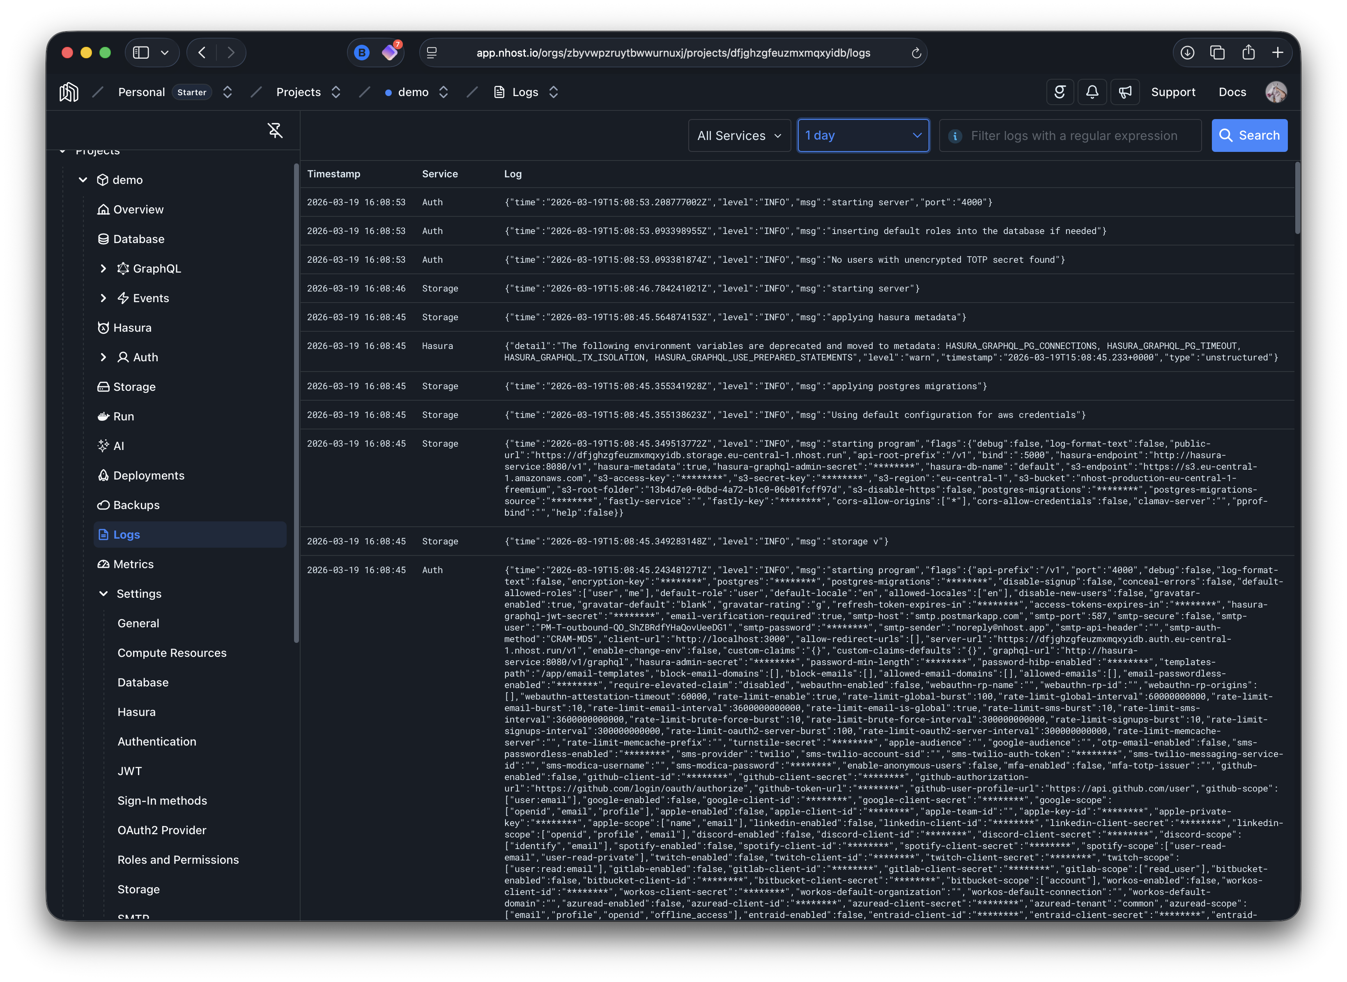The width and height of the screenshot is (1347, 982).
Task: Open the All Services dropdown
Action: pos(739,135)
